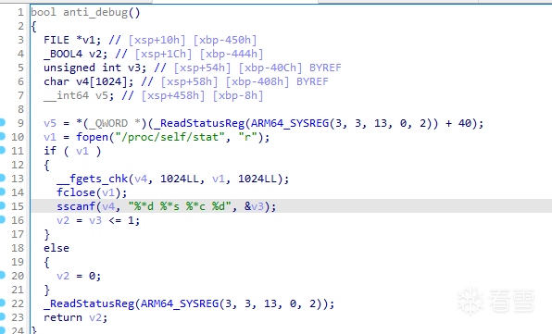Toggle breakpoint dot at line 10

2,136
